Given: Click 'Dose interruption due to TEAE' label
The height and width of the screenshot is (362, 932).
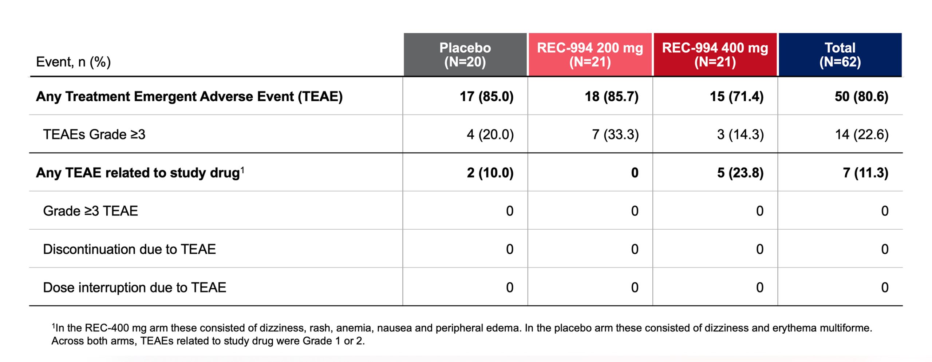Looking at the screenshot, I should pos(135,287).
